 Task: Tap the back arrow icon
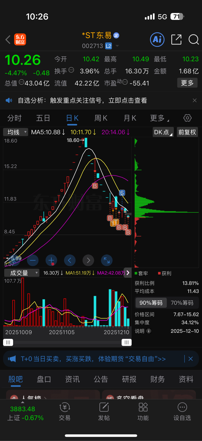[8, 40]
